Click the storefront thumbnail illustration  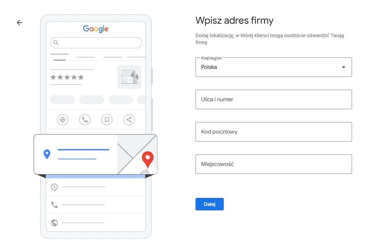129,77
